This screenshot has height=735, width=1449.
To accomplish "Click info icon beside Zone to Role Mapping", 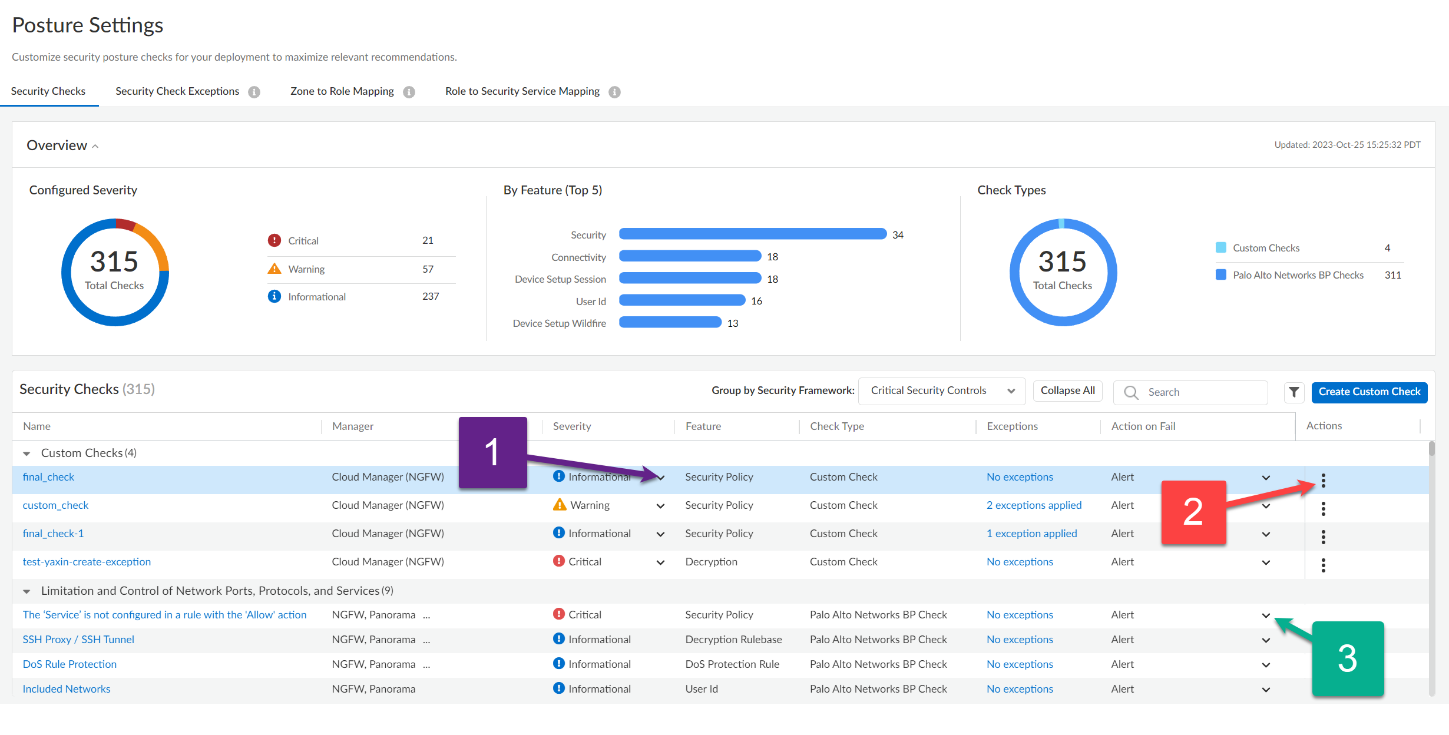I will pyautogui.click(x=409, y=92).
